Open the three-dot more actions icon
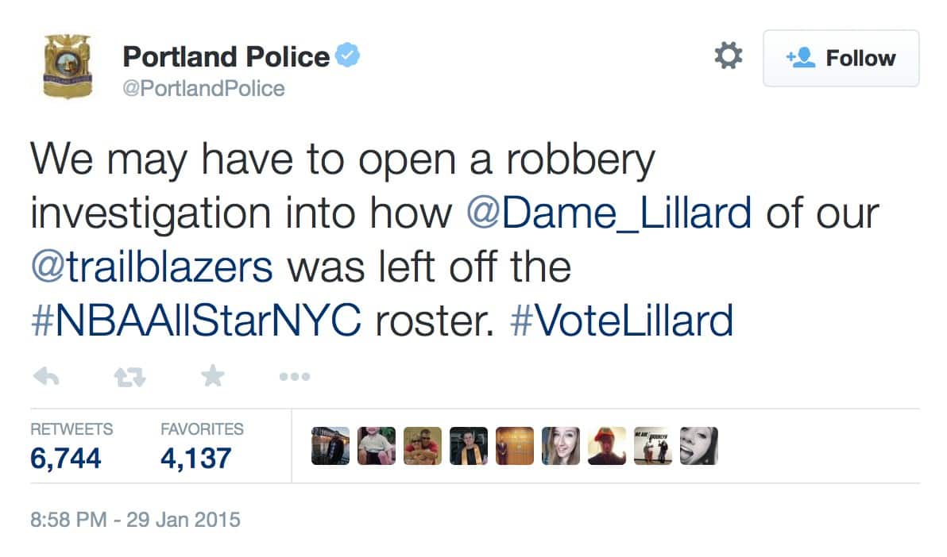 [294, 378]
